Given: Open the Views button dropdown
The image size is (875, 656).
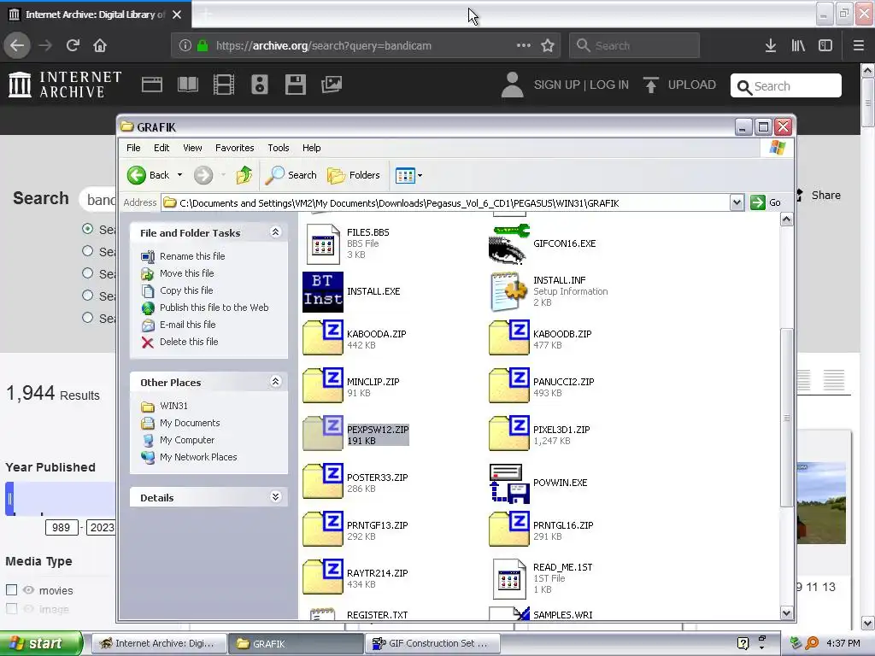Looking at the screenshot, I should point(420,175).
